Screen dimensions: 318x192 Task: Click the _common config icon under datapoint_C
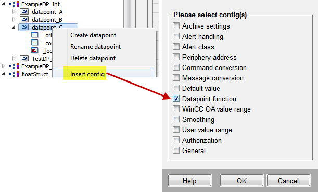coord(35,43)
